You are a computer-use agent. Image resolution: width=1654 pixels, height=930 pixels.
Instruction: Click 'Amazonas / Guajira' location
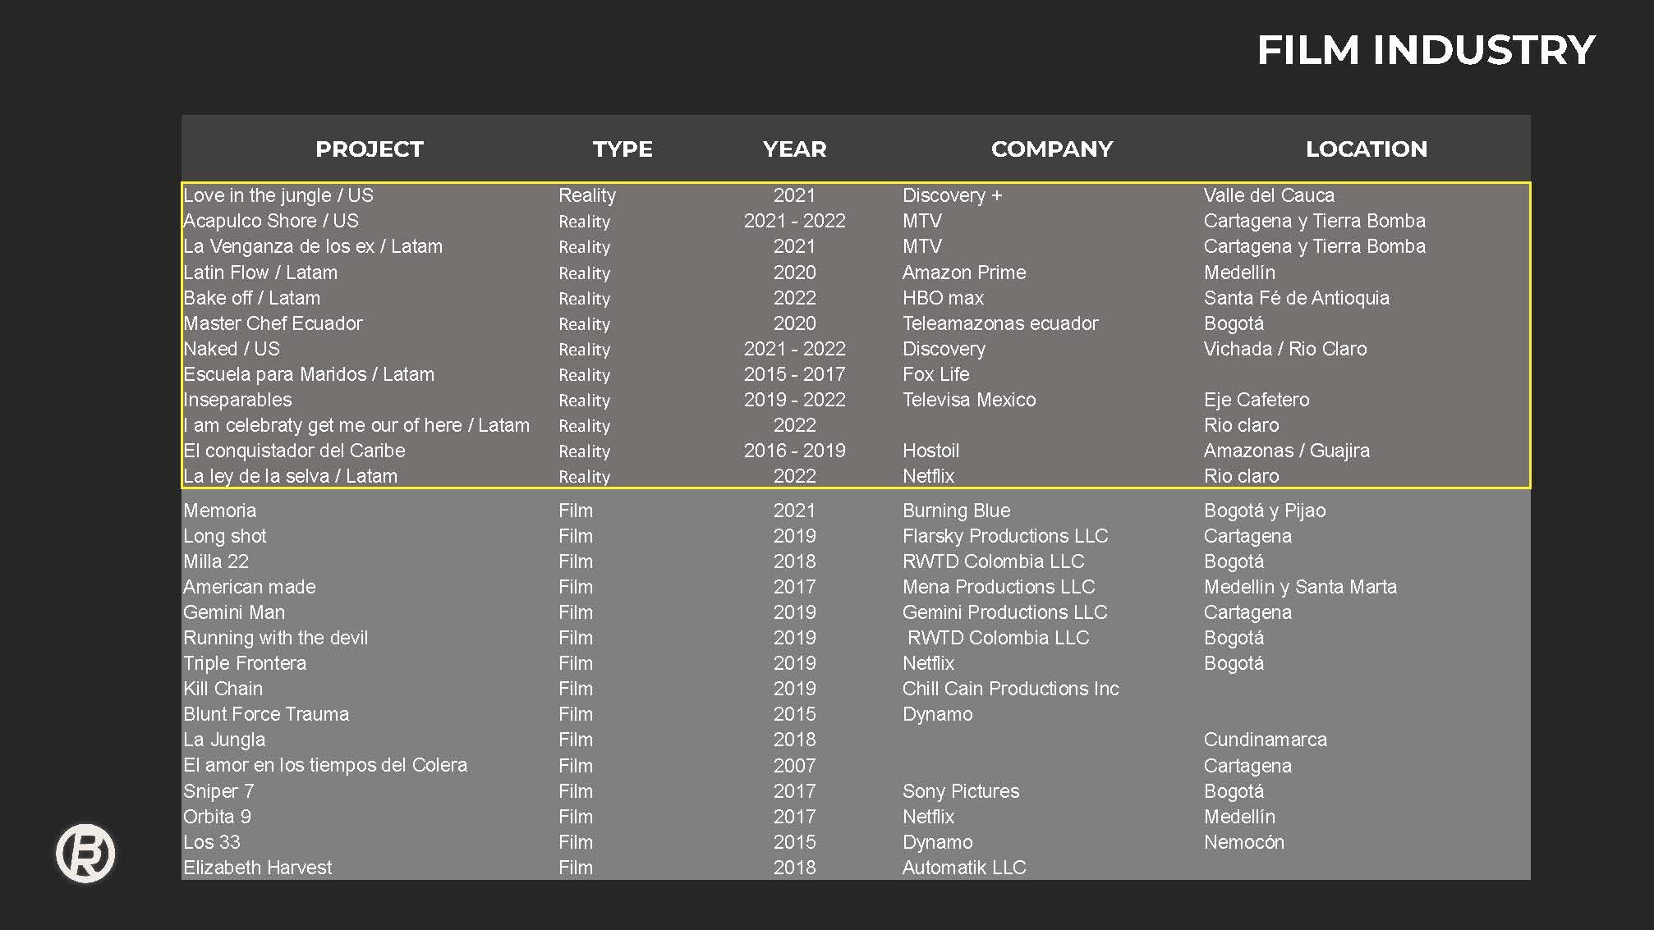pos(1287,451)
